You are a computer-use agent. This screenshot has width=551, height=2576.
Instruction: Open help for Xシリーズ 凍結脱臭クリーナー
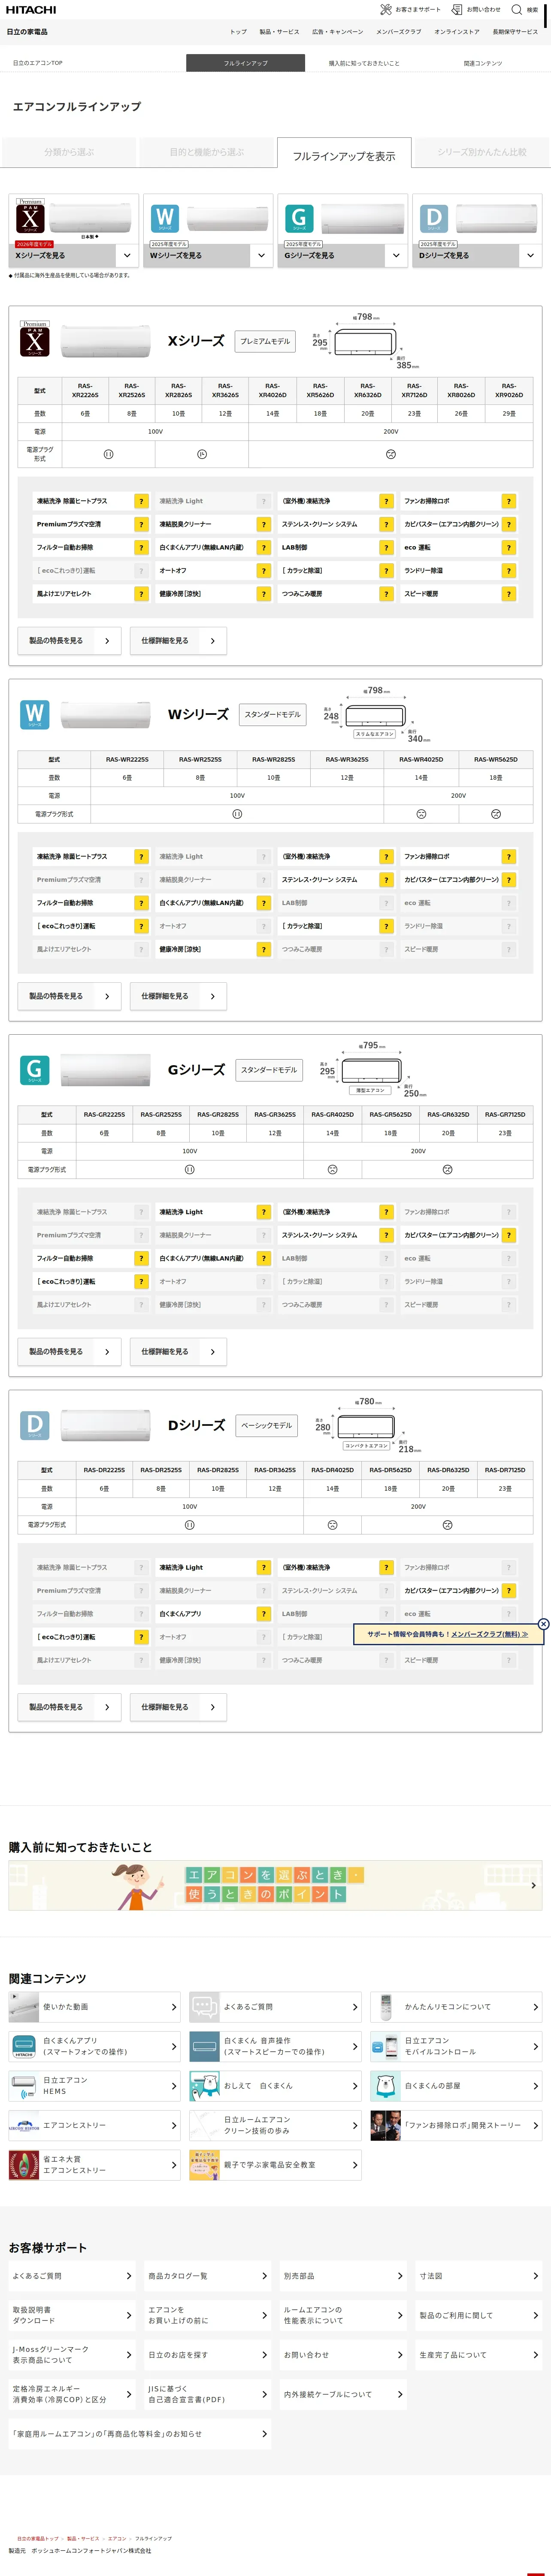coord(264,524)
